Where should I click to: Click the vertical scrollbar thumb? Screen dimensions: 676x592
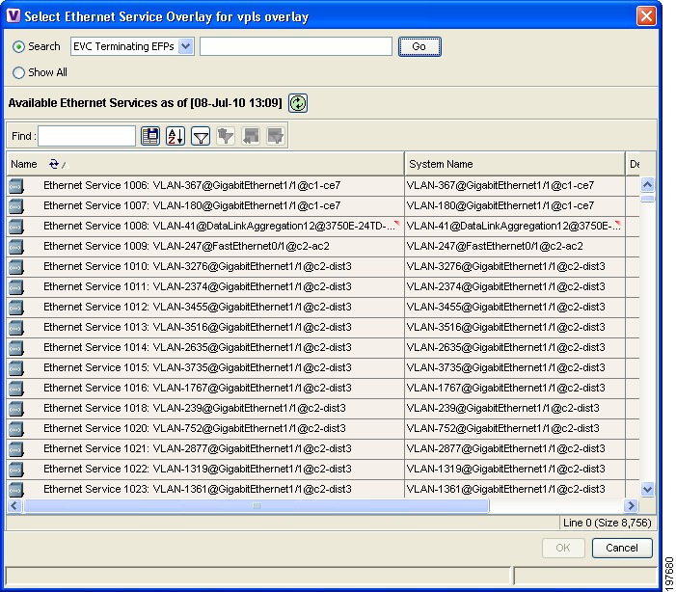tap(647, 199)
